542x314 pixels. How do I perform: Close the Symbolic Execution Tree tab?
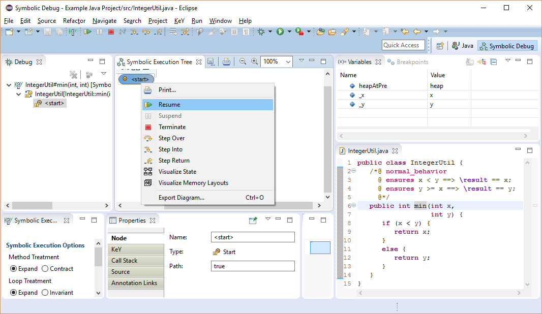pyautogui.click(x=199, y=62)
